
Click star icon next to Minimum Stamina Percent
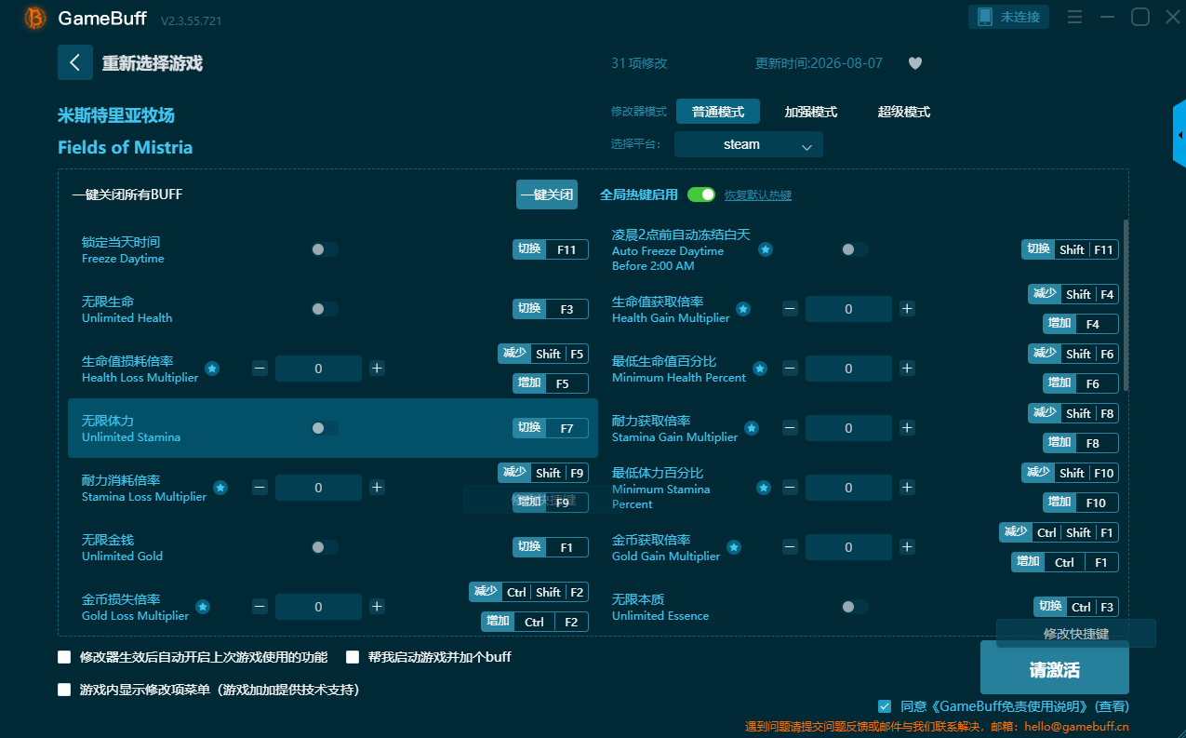click(764, 488)
